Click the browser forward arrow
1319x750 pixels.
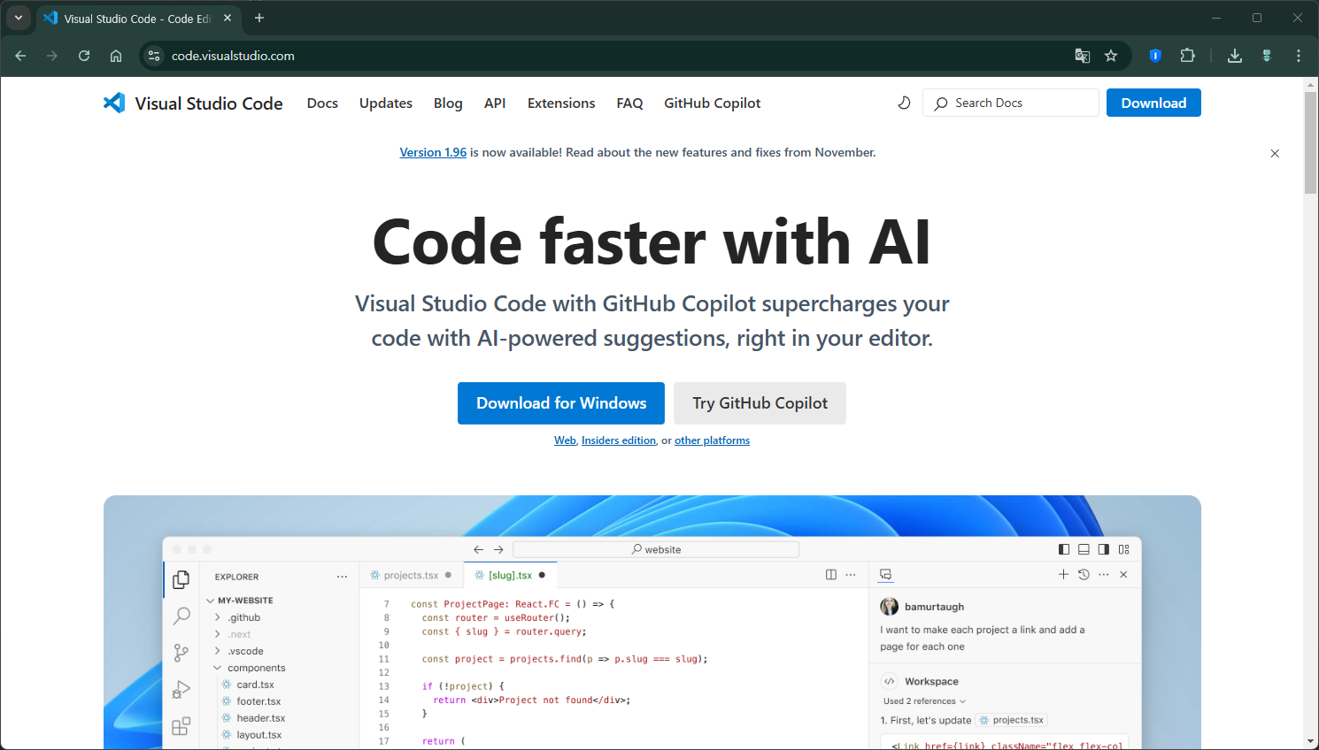[52, 56]
